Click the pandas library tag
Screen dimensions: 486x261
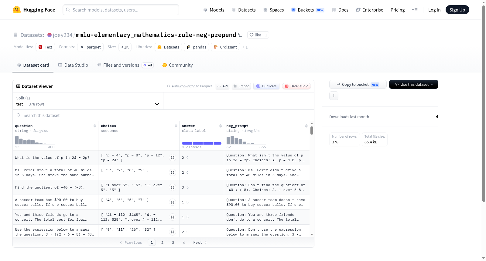[196, 47]
